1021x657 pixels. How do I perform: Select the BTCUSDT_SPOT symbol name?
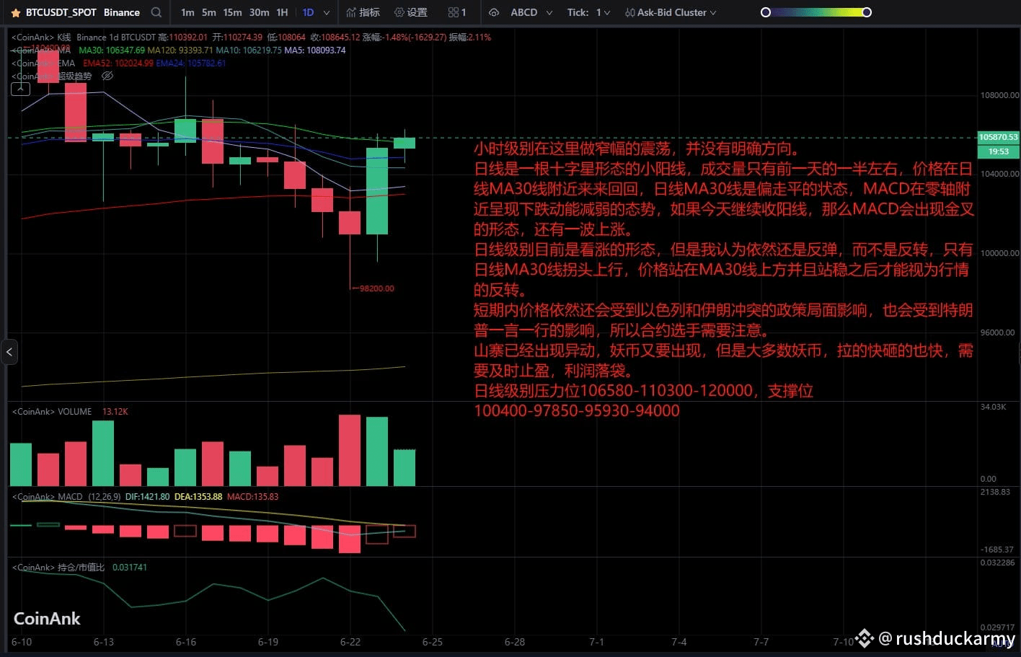pyautogui.click(x=61, y=12)
